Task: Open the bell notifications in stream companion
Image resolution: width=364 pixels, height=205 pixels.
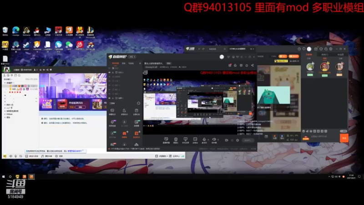Action: (x=247, y=65)
